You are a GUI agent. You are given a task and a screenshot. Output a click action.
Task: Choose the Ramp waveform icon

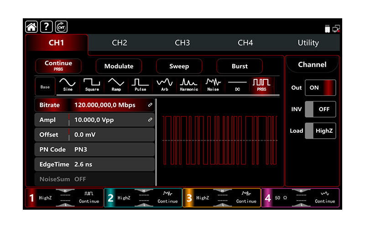tap(116, 85)
